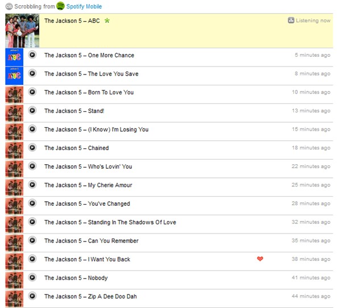
Task: Open the One More Chance track link
Action: [111, 55]
